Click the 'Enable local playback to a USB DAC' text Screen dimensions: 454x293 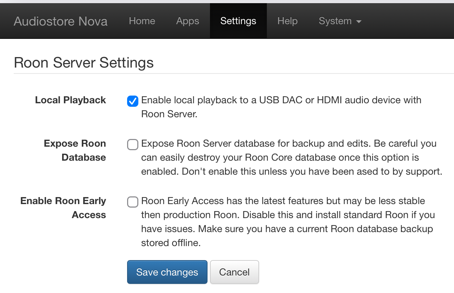(281, 100)
